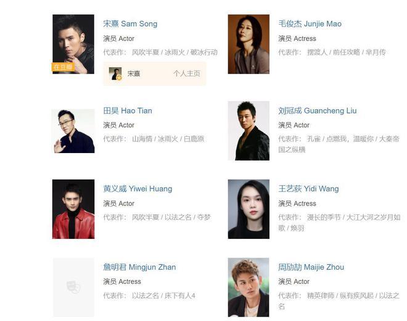Click the small 宋熹 avatar icon
The image size is (407, 321).
[x=115, y=73]
